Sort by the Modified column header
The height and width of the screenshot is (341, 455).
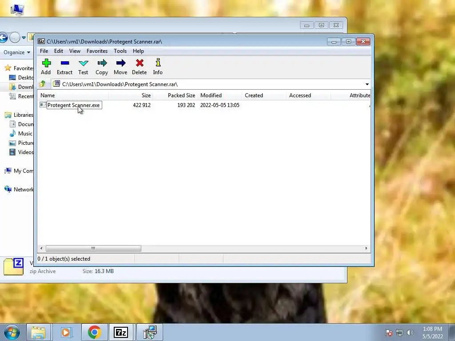[220, 95]
